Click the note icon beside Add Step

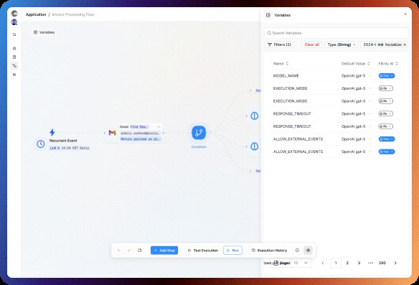(140, 251)
